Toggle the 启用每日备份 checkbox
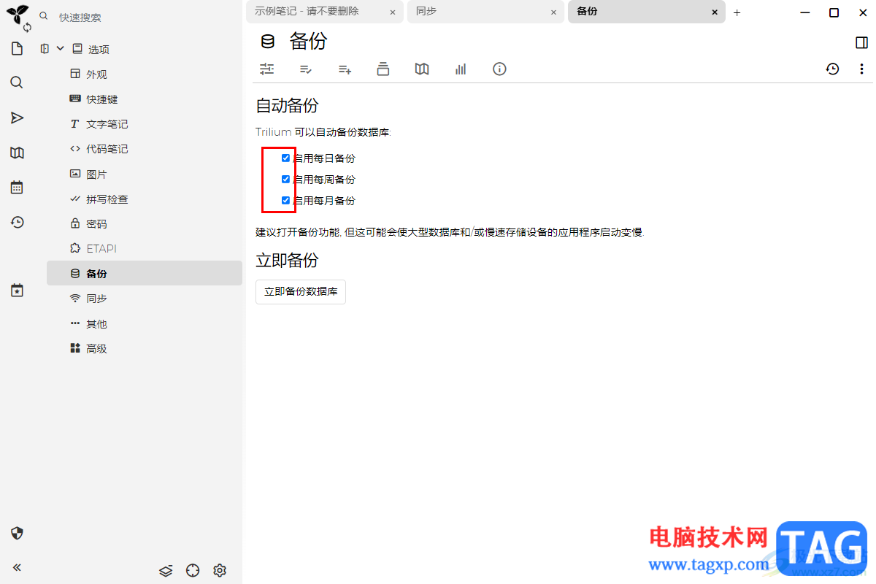This screenshot has width=876, height=584. [285, 158]
